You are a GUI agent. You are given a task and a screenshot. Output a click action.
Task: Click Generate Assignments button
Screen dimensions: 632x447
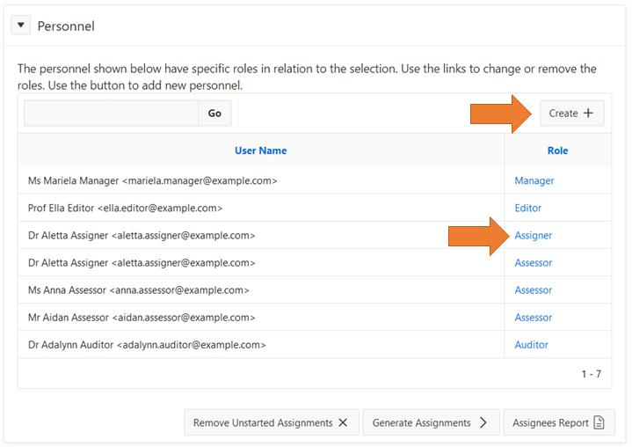[431, 422]
